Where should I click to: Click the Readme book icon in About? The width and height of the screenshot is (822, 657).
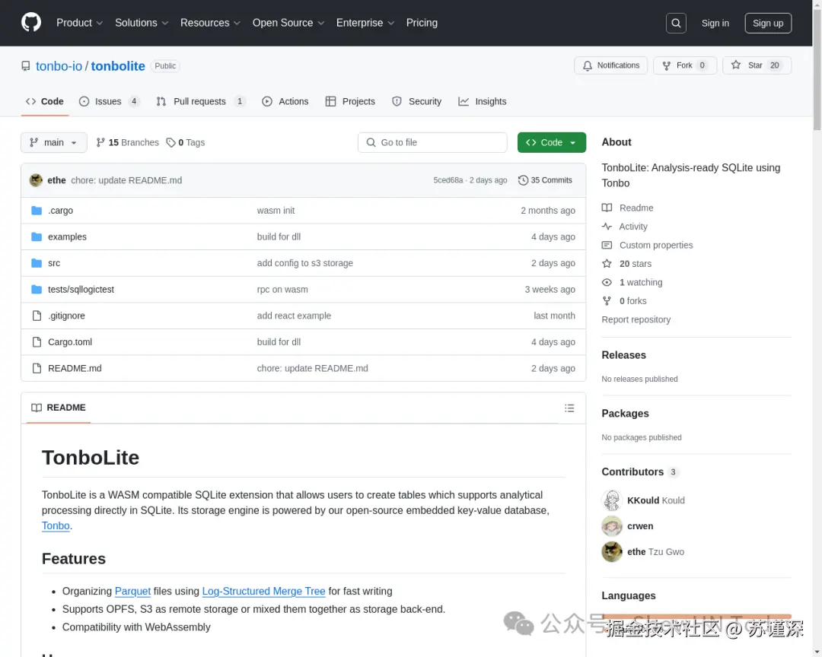coord(607,208)
